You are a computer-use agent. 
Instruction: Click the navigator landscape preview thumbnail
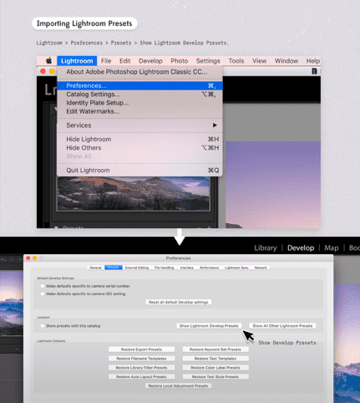coord(134,193)
